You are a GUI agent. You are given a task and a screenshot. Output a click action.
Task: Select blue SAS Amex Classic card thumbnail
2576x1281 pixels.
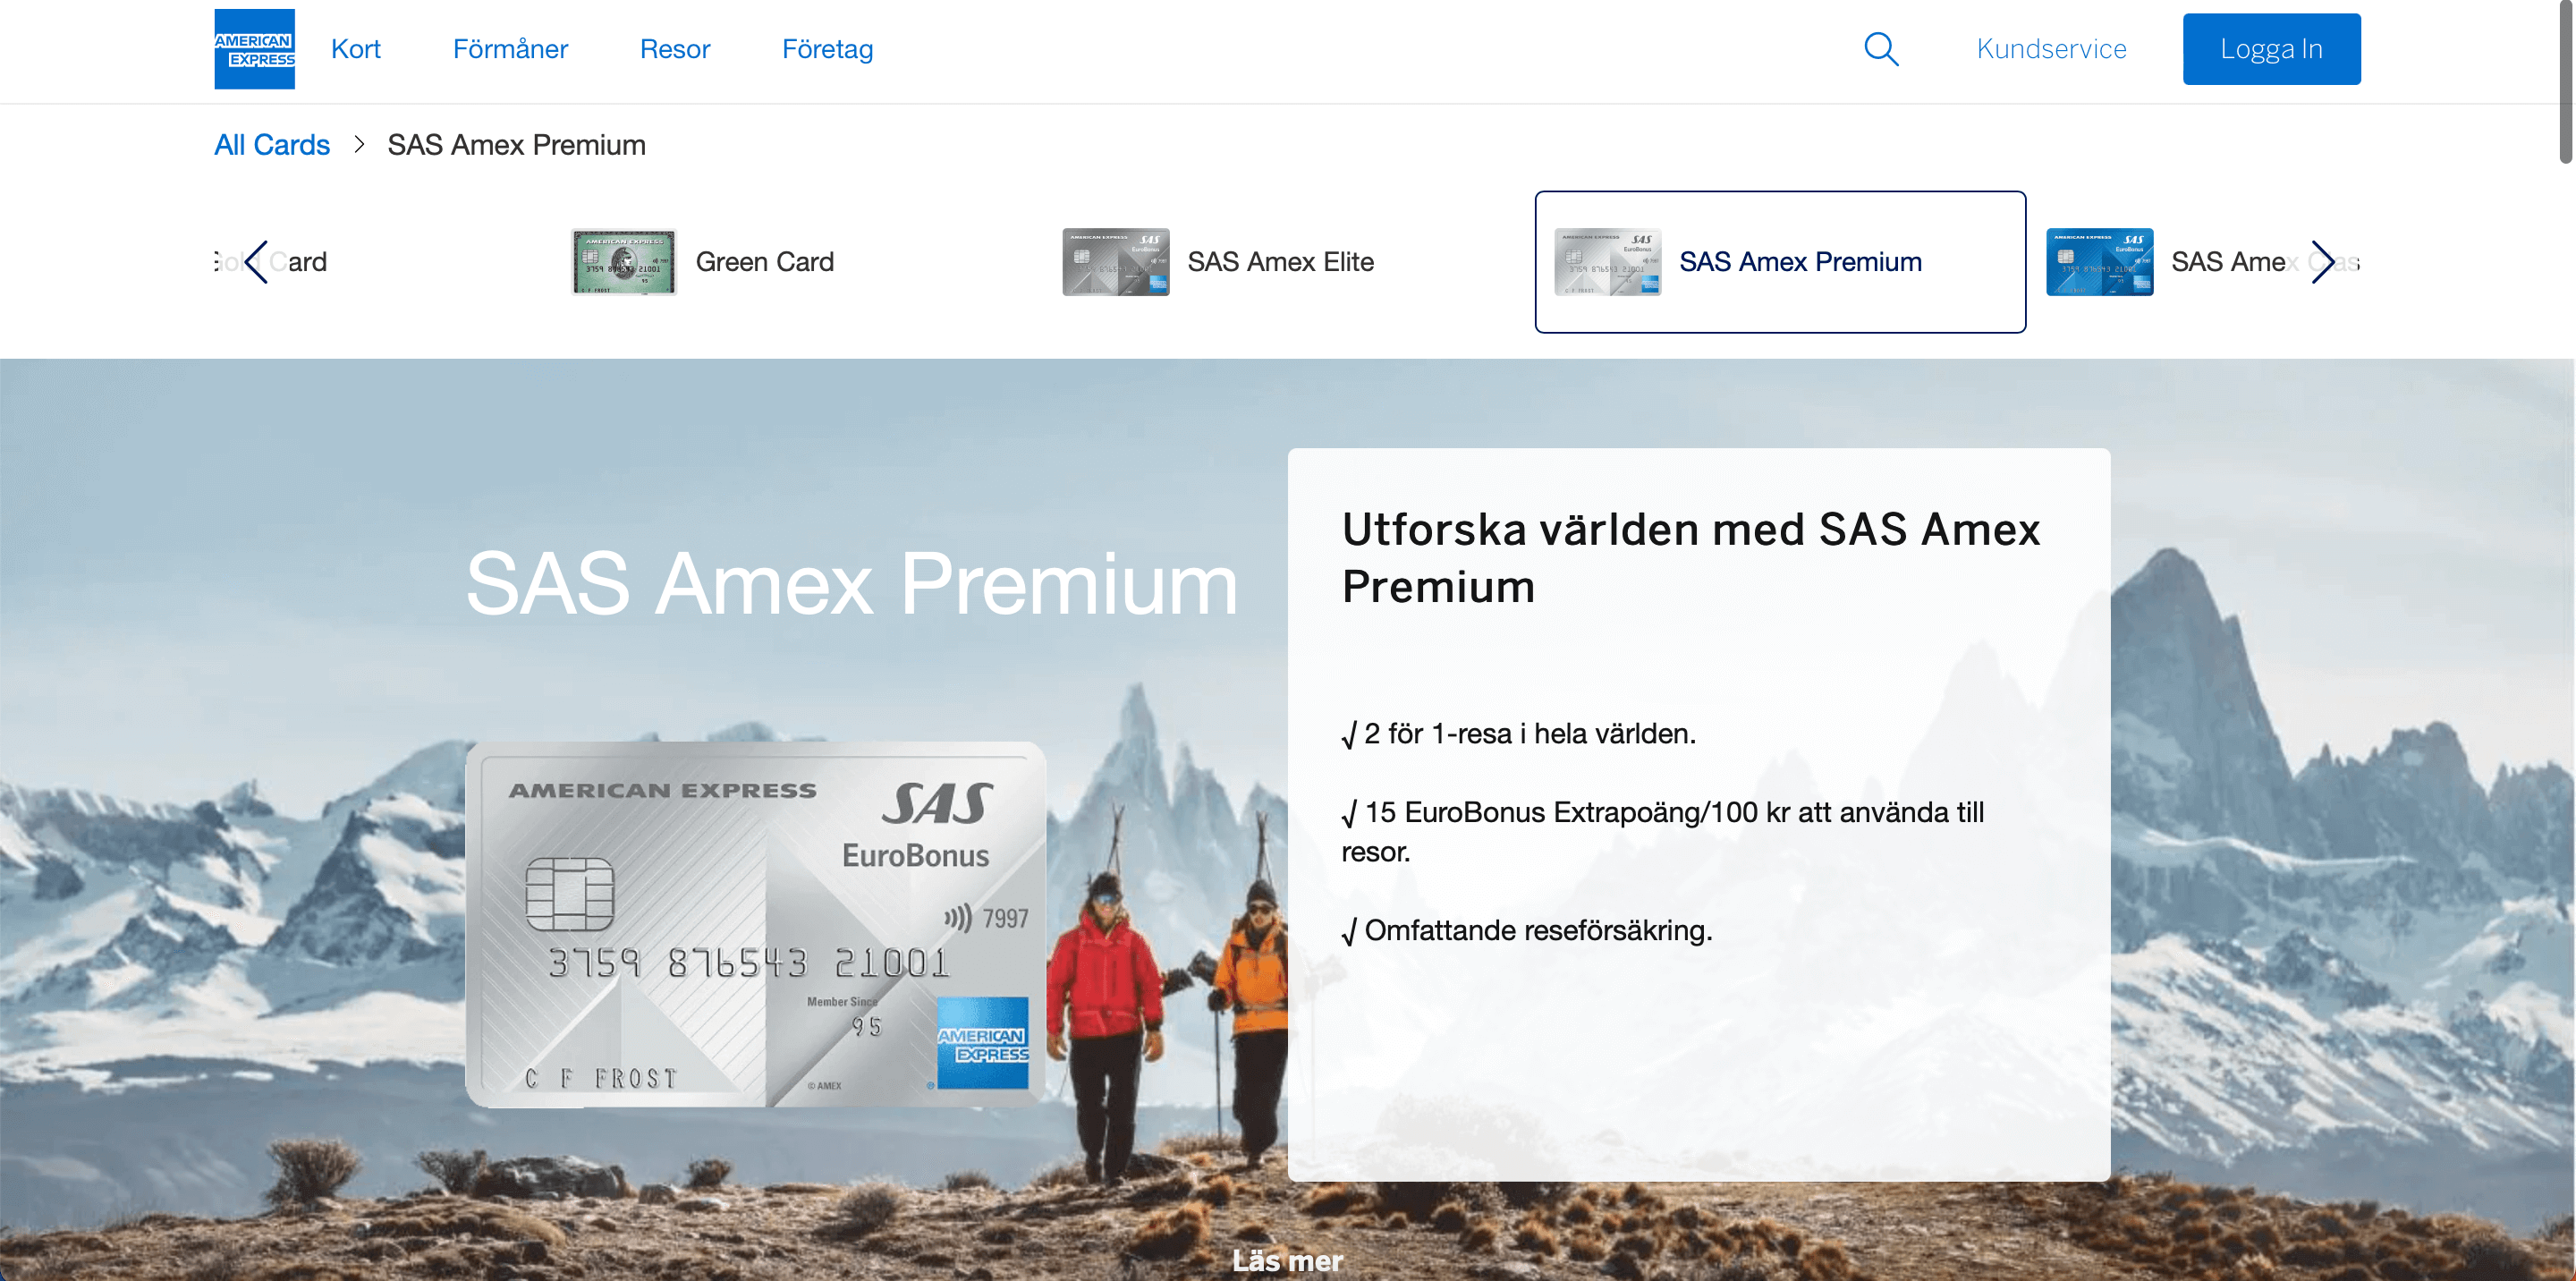coord(2099,262)
